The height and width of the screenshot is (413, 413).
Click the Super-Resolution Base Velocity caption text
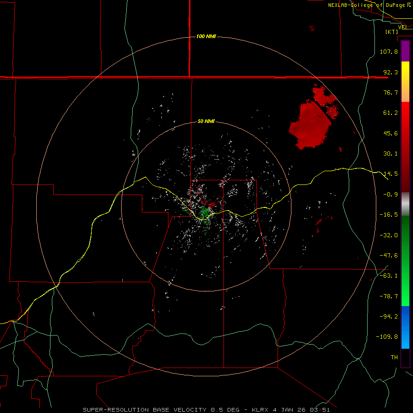pyautogui.click(x=206, y=410)
